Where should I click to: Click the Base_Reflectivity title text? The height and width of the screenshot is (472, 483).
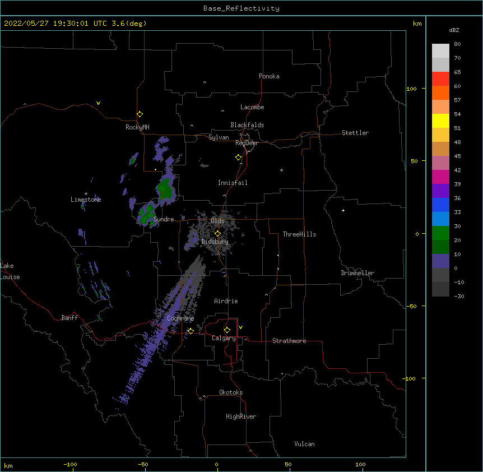(241, 8)
